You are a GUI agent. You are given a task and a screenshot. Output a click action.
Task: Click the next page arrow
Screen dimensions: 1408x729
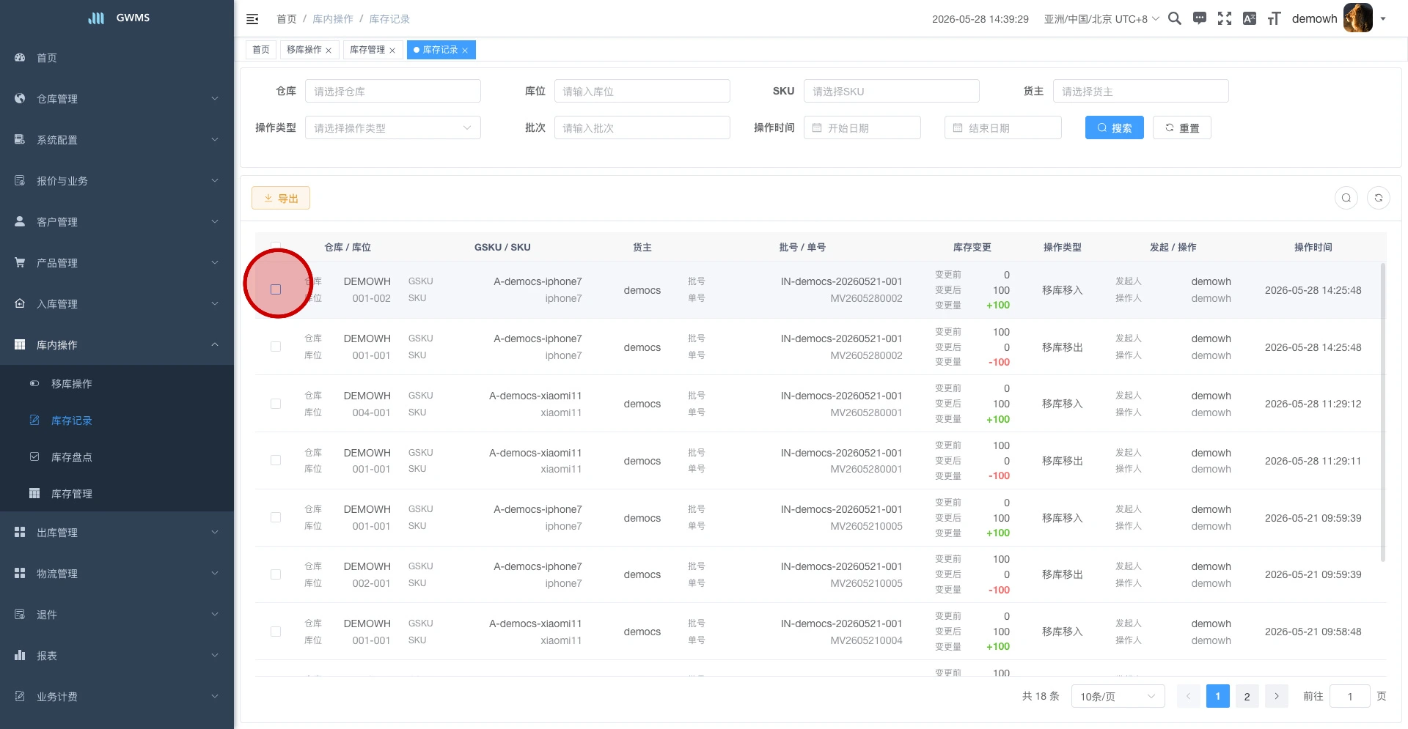point(1277,696)
